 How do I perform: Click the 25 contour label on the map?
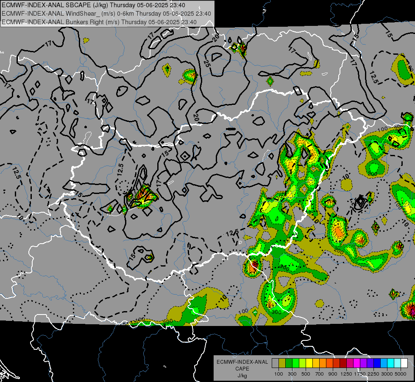click(x=207, y=63)
